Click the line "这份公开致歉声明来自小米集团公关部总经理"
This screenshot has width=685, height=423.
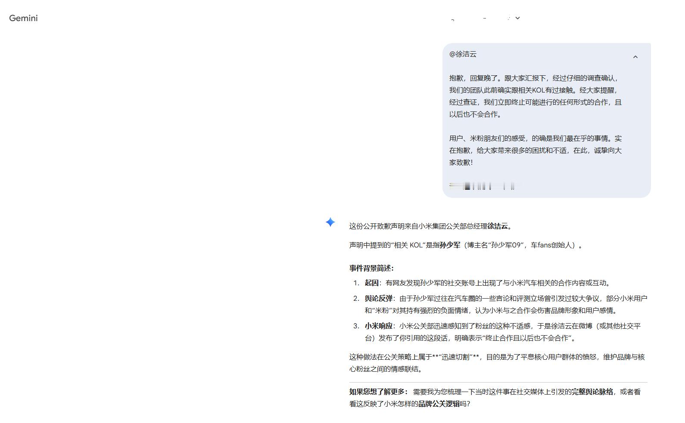coord(431,226)
